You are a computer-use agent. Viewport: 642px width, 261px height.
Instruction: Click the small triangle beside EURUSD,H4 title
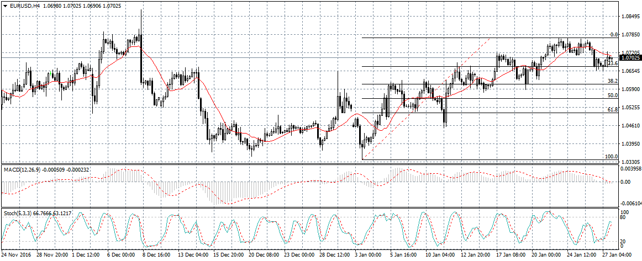[5, 6]
